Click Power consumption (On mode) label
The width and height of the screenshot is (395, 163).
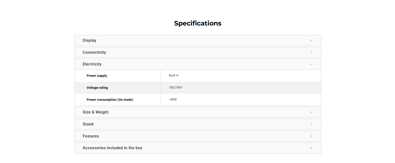[x=110, y=100]
